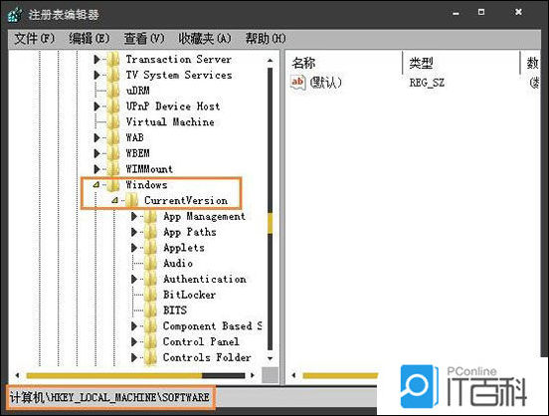
Task: Click the Authentication folder icon
Action: [x=150, y=279]
